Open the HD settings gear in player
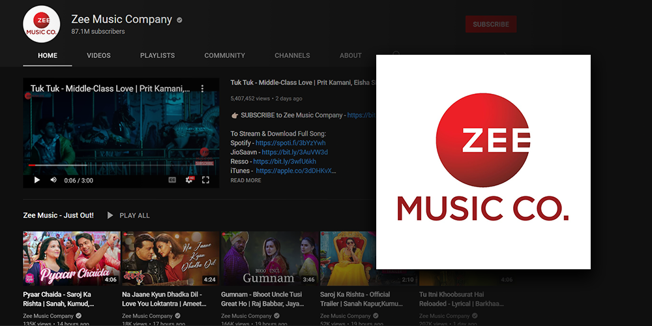The image size is (652, 326). coord(189,180)
